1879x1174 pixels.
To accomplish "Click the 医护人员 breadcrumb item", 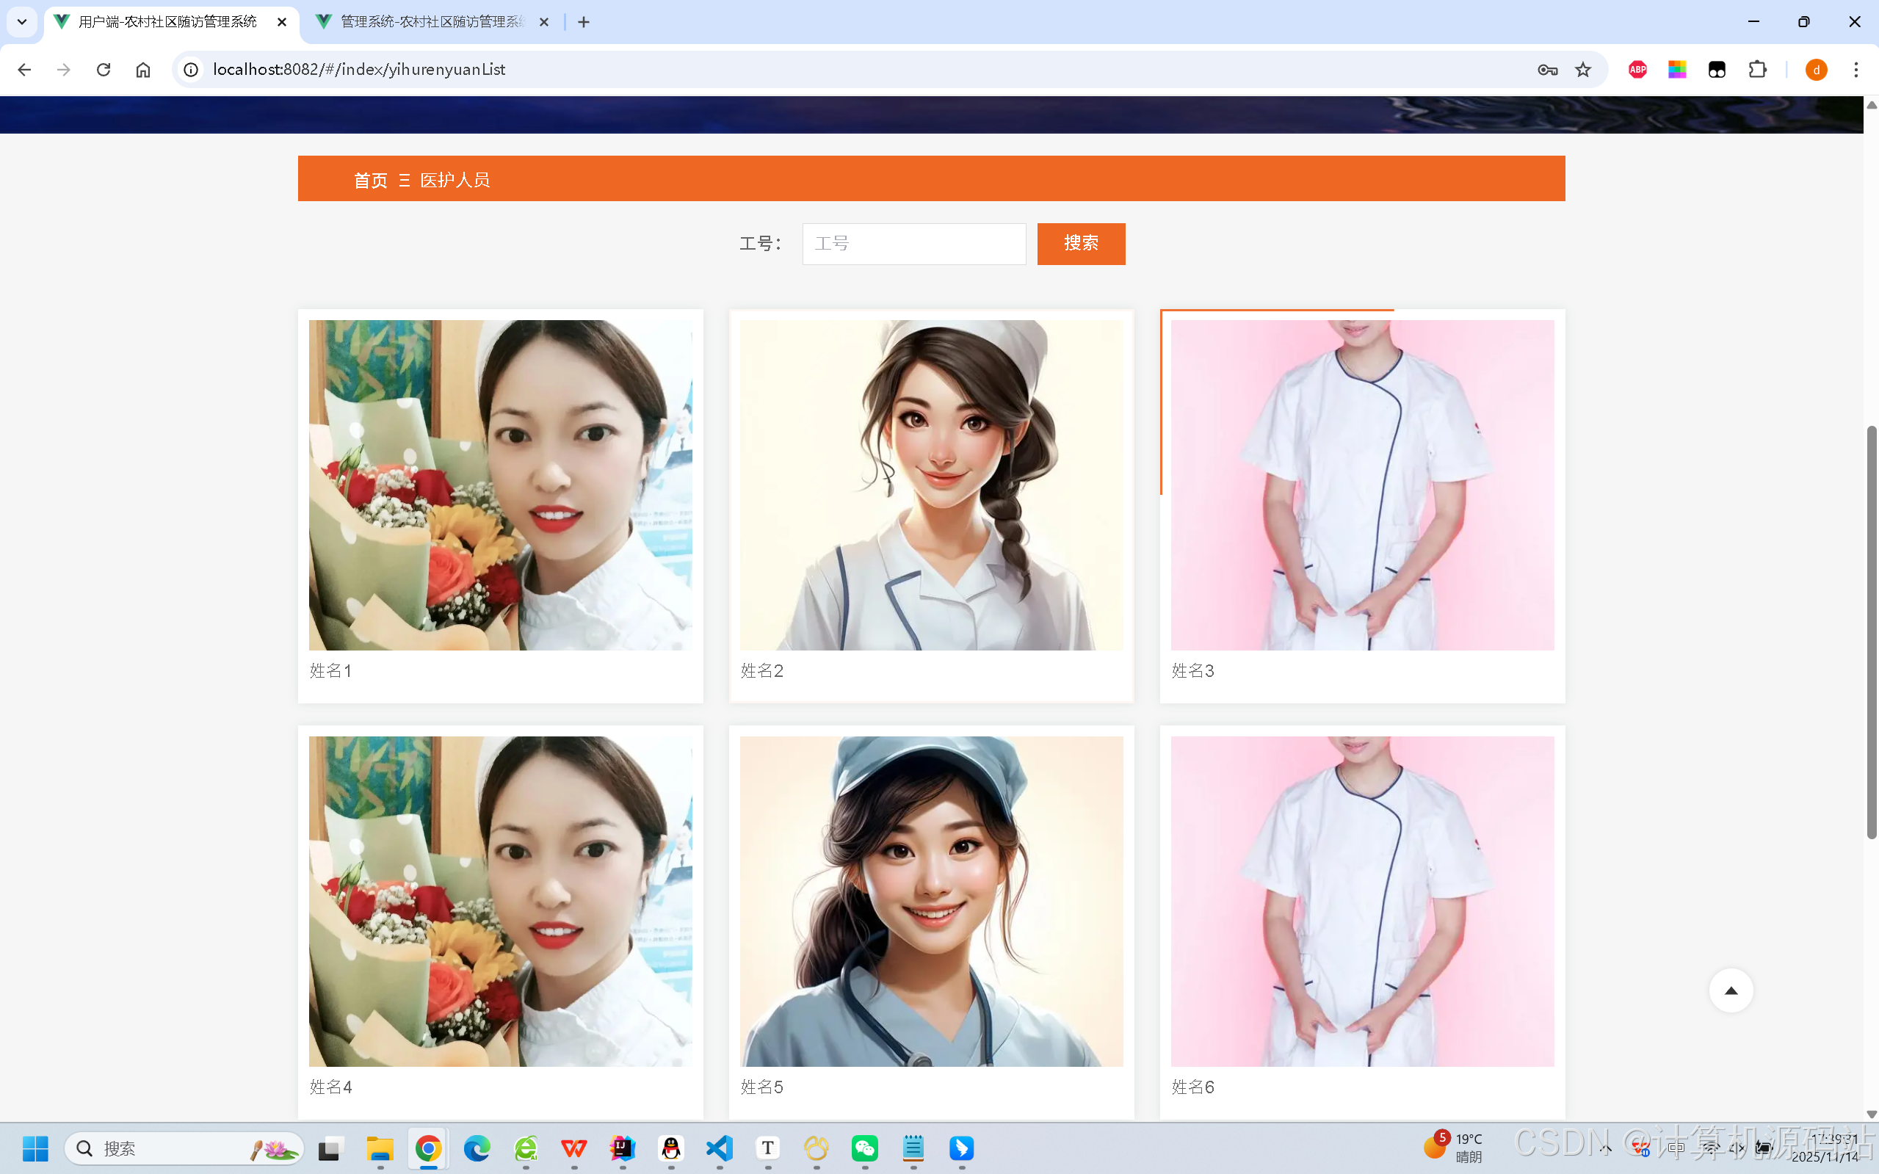I will (455, 180).
